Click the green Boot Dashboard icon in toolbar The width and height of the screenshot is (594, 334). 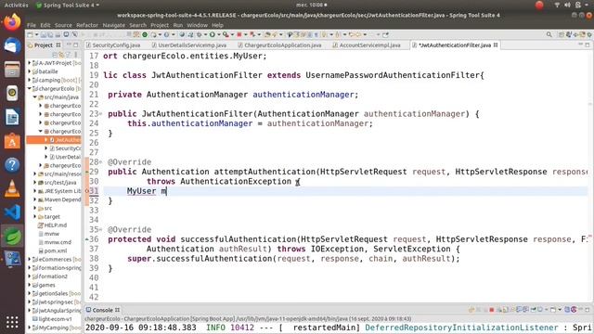145,34
